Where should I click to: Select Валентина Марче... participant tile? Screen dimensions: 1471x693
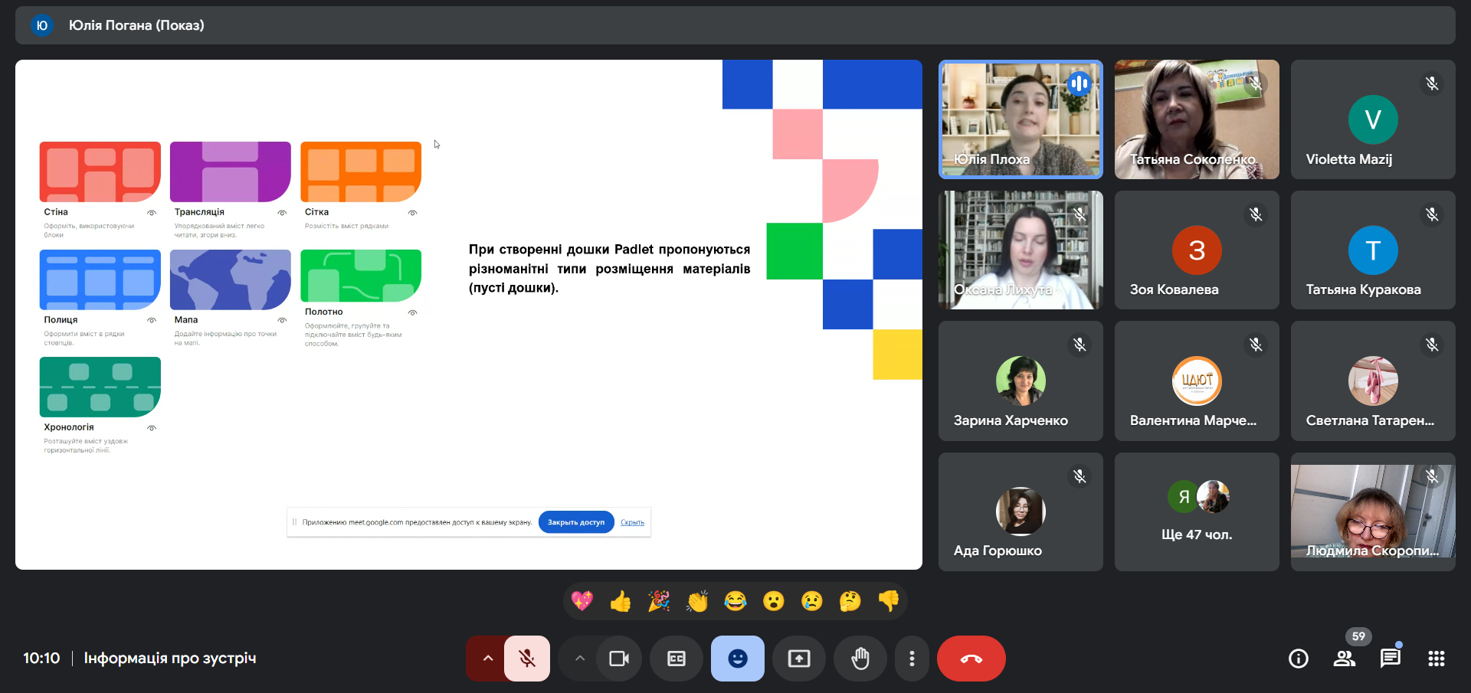click(x=1197, y=381)
